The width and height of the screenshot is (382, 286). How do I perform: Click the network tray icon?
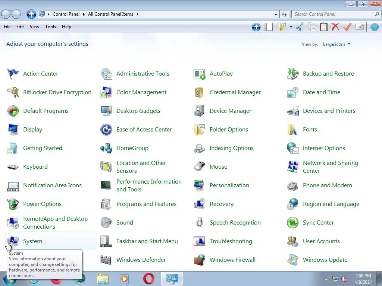tap(335, 279)
